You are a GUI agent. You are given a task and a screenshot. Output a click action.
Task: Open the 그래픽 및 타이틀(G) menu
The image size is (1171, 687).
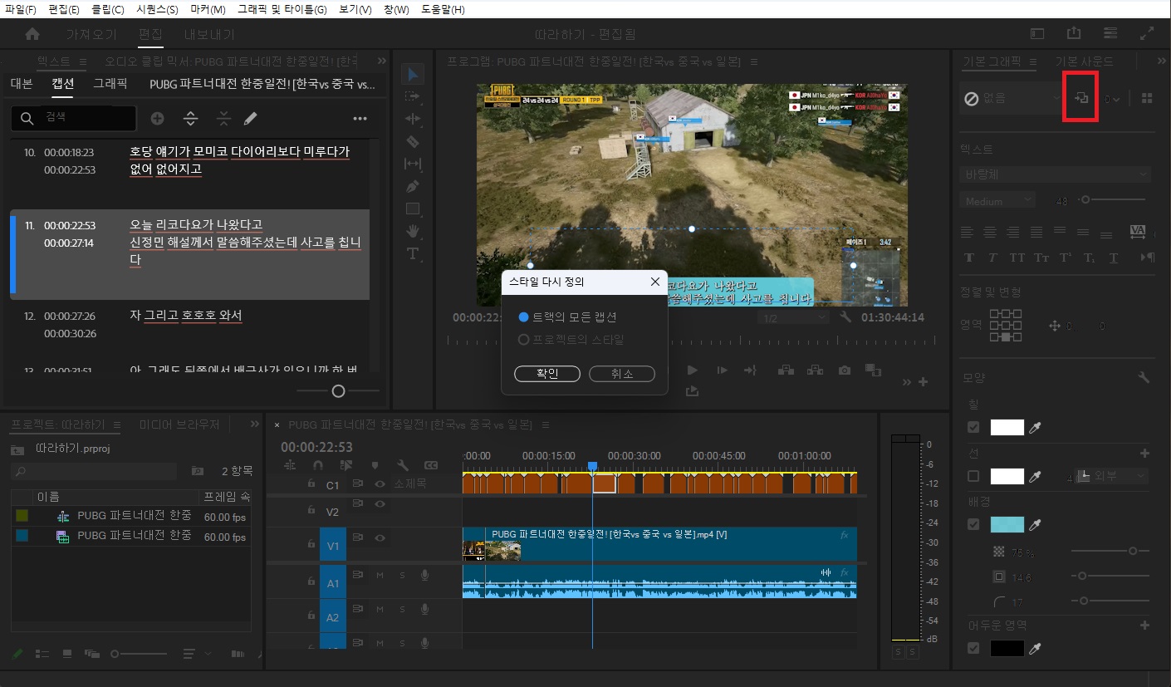pos(282,10)
